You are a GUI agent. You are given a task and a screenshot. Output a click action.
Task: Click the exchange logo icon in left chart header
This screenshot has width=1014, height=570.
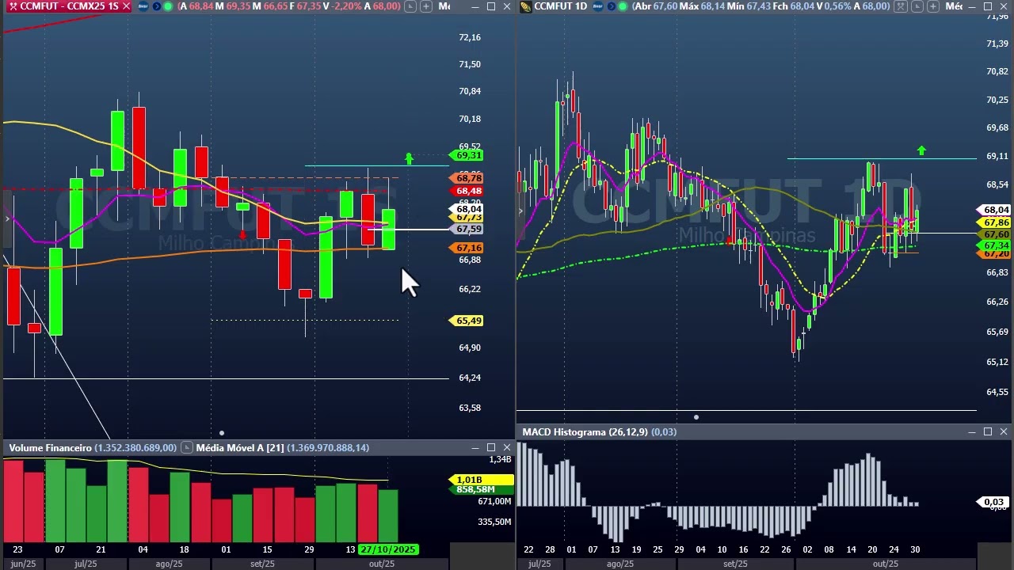coord(143,6)
